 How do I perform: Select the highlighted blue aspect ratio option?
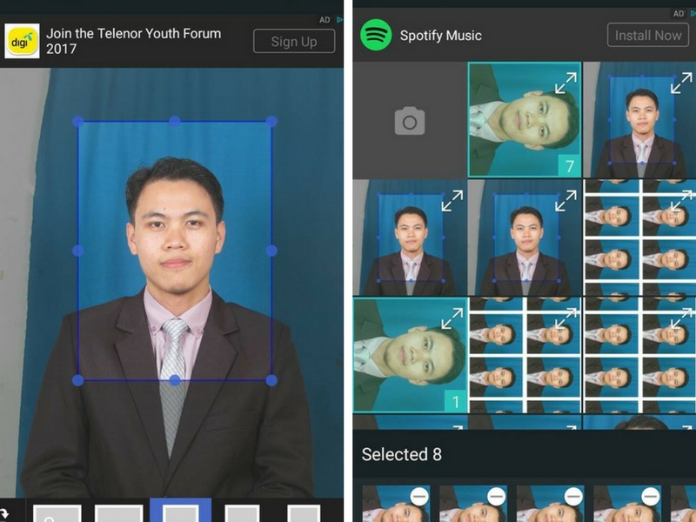pyautogui.click(x=181, y=511)
